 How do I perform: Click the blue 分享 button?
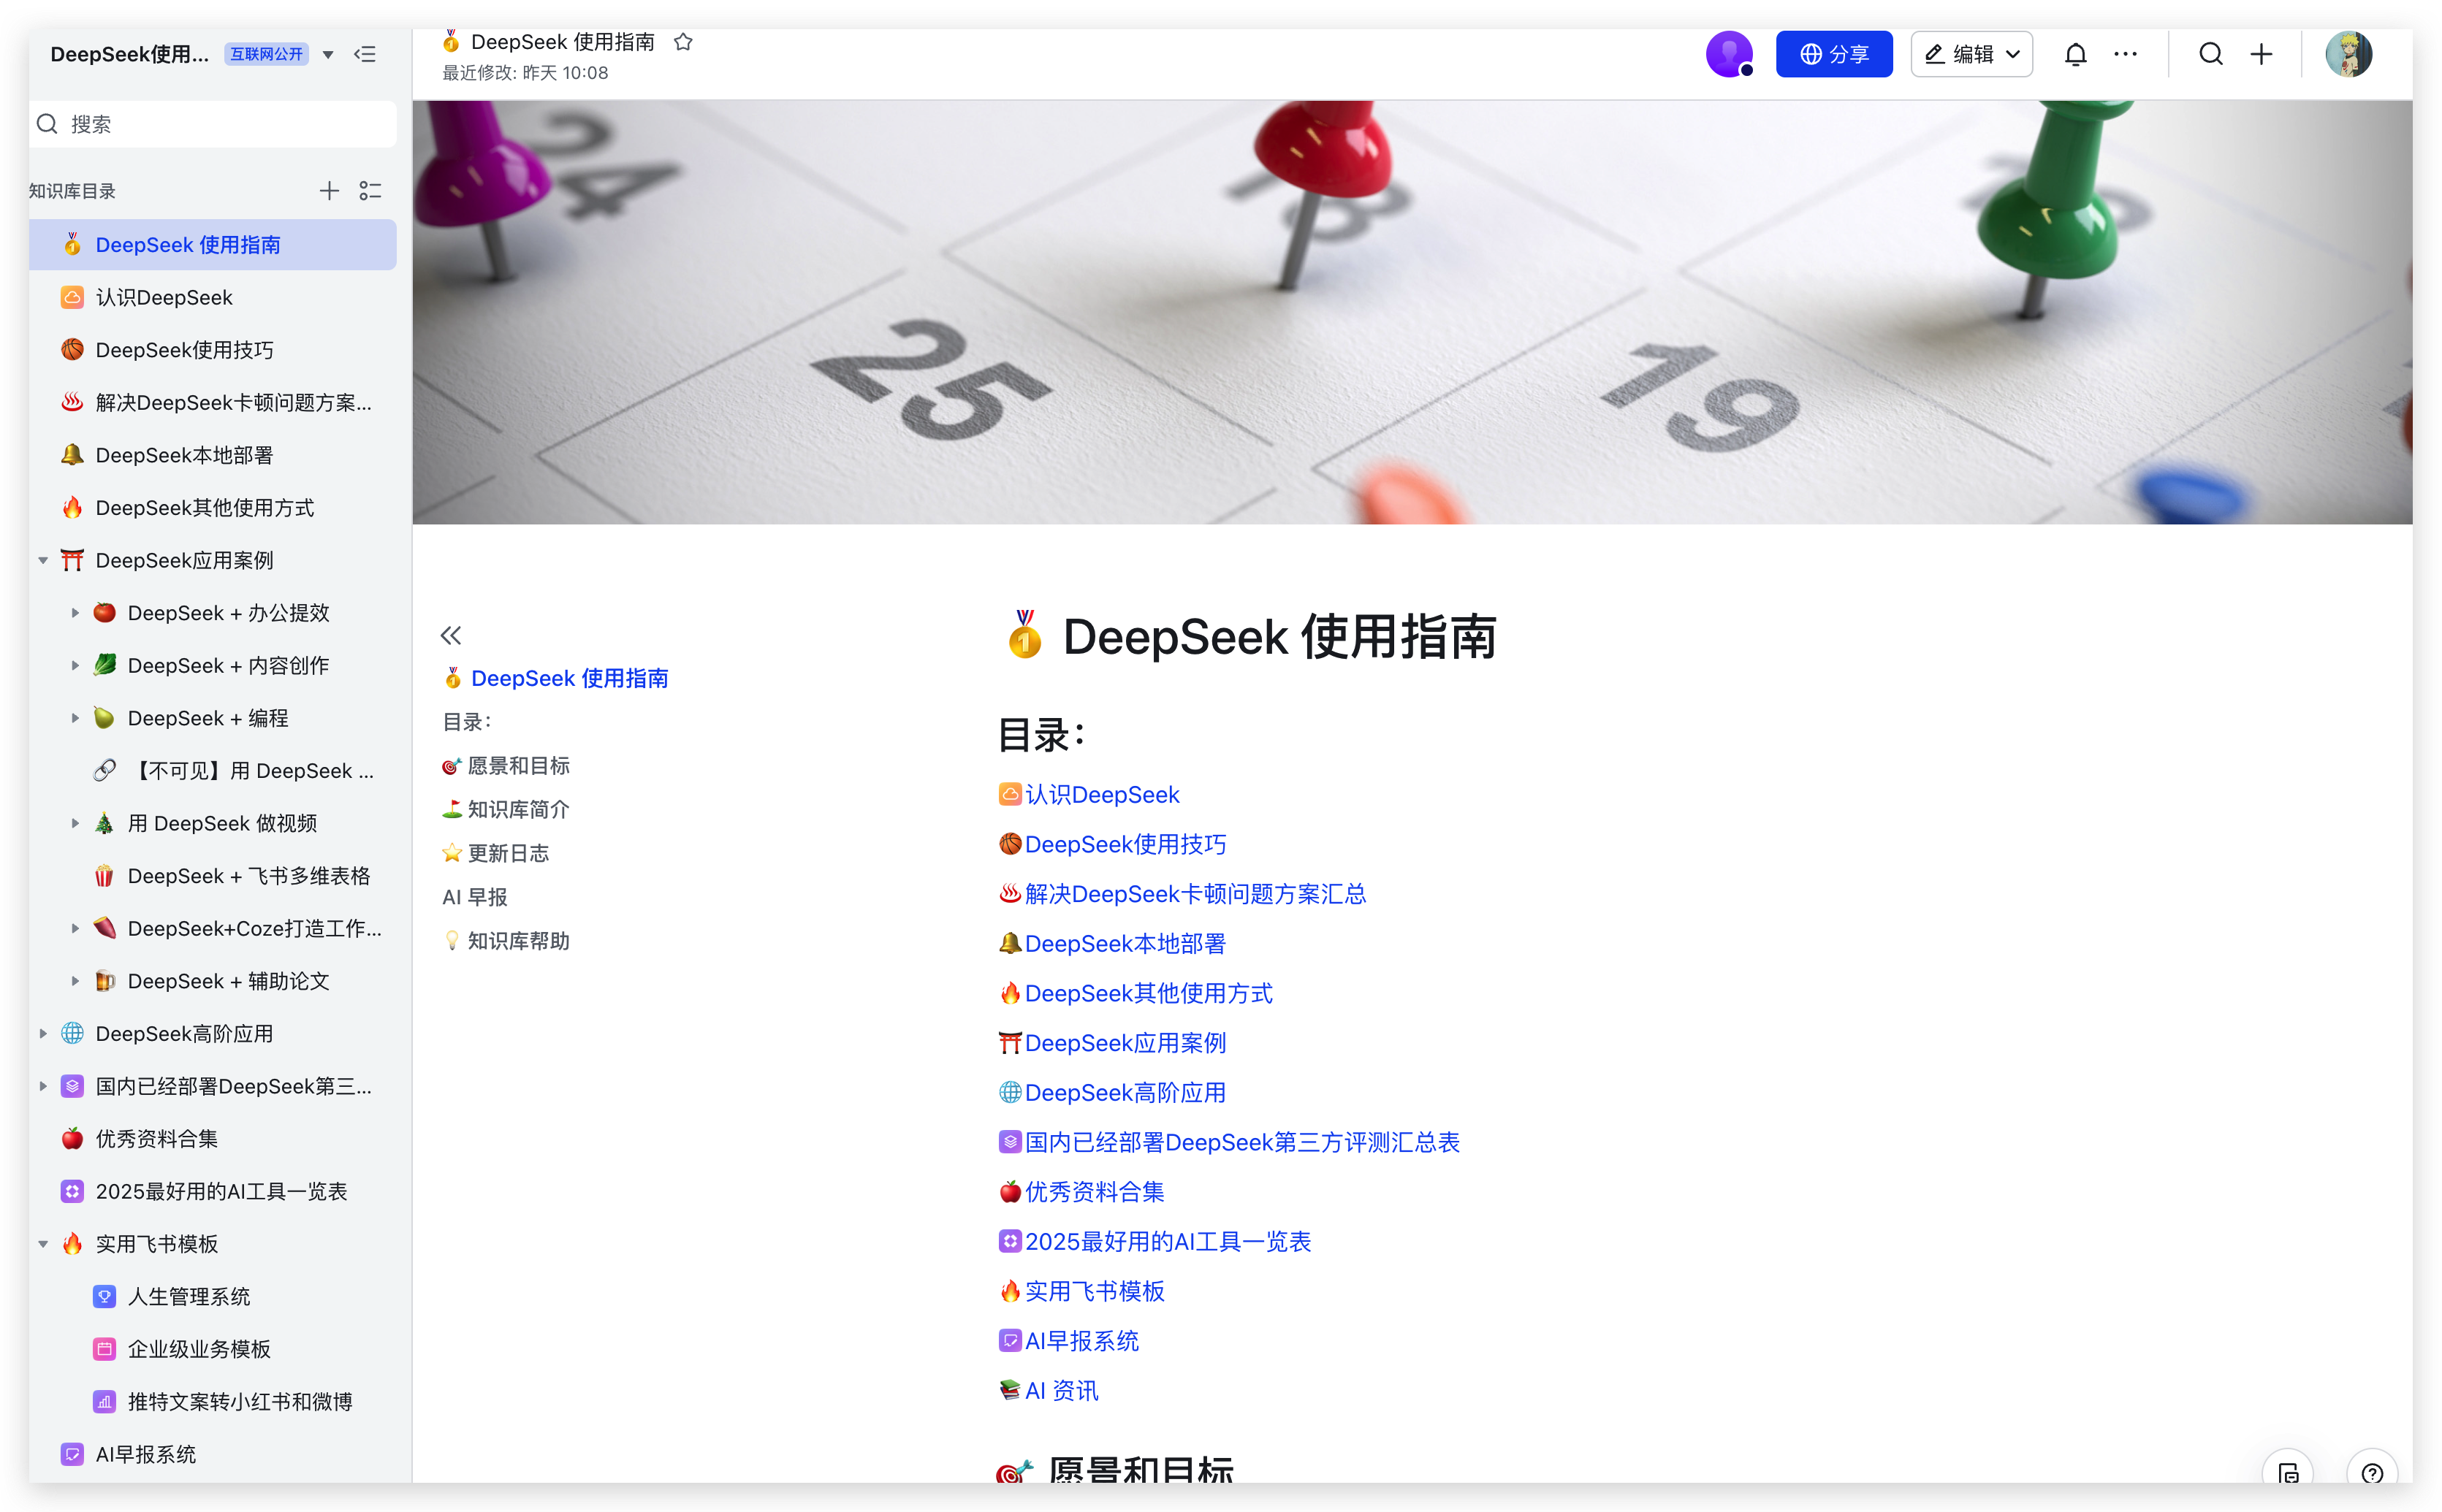pos(1834,54)
